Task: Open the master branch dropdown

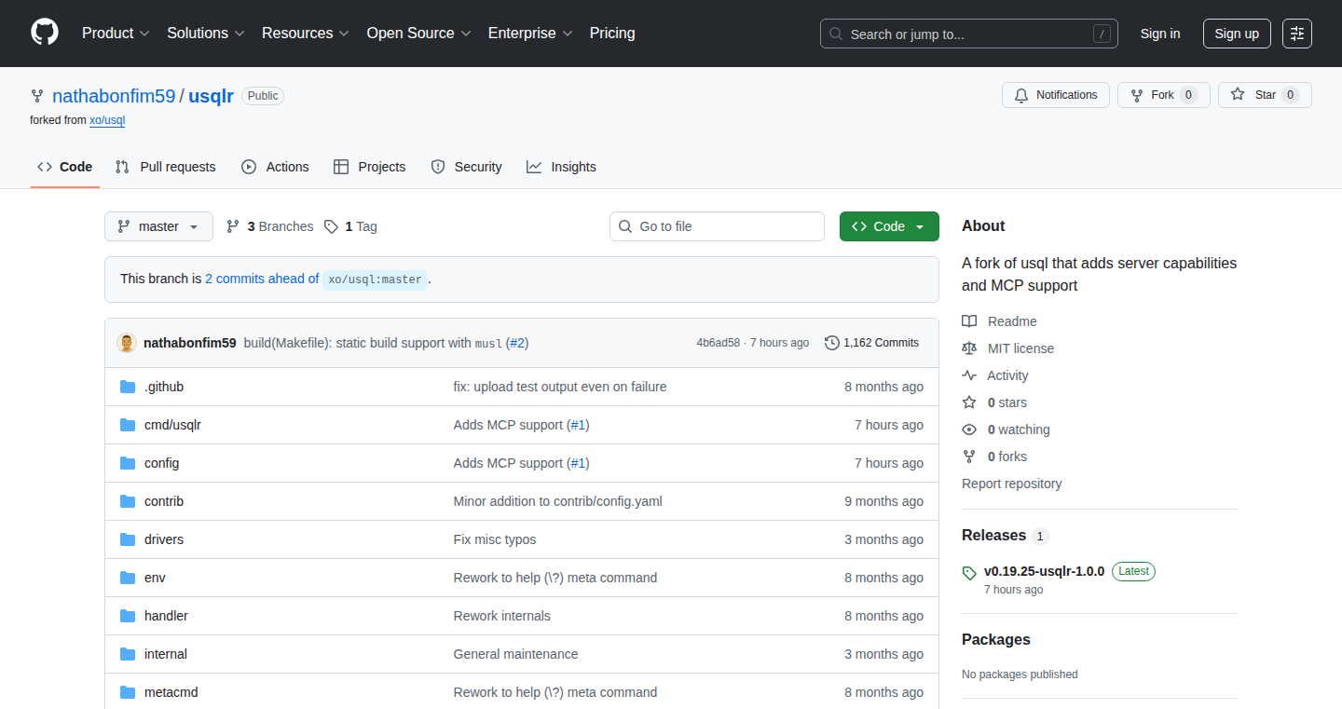Action: (158, 226)
